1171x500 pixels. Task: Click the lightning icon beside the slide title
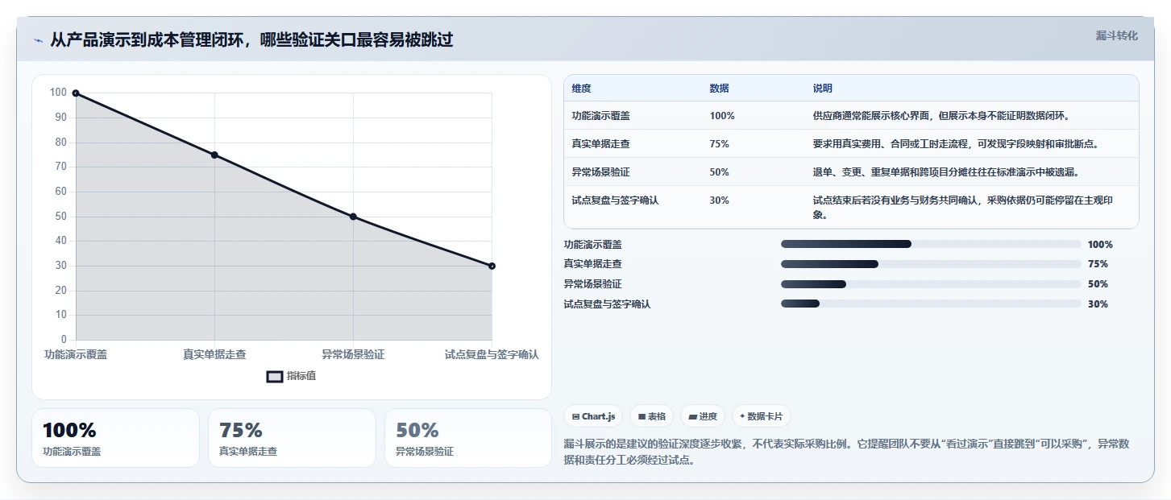38,40
